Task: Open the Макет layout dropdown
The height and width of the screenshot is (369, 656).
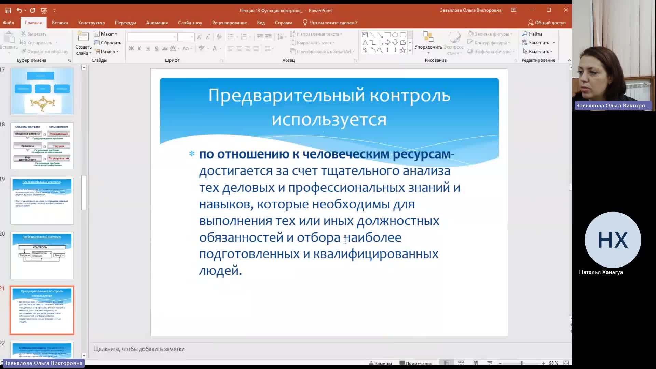Action: tap(106, 34)
